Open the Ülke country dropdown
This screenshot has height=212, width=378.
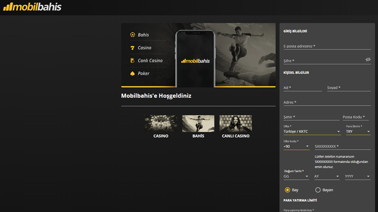(x=312, y=132)
